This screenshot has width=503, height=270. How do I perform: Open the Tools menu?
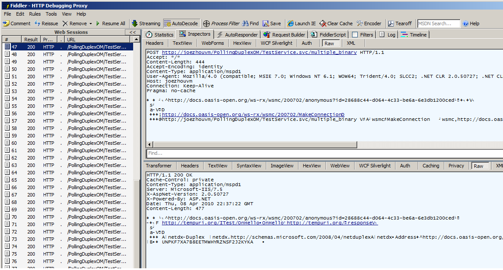(51, 14)
